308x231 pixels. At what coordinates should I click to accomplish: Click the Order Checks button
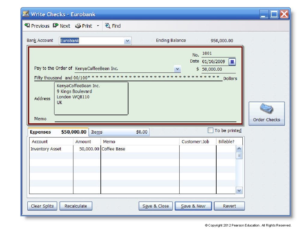pos(266,113)
